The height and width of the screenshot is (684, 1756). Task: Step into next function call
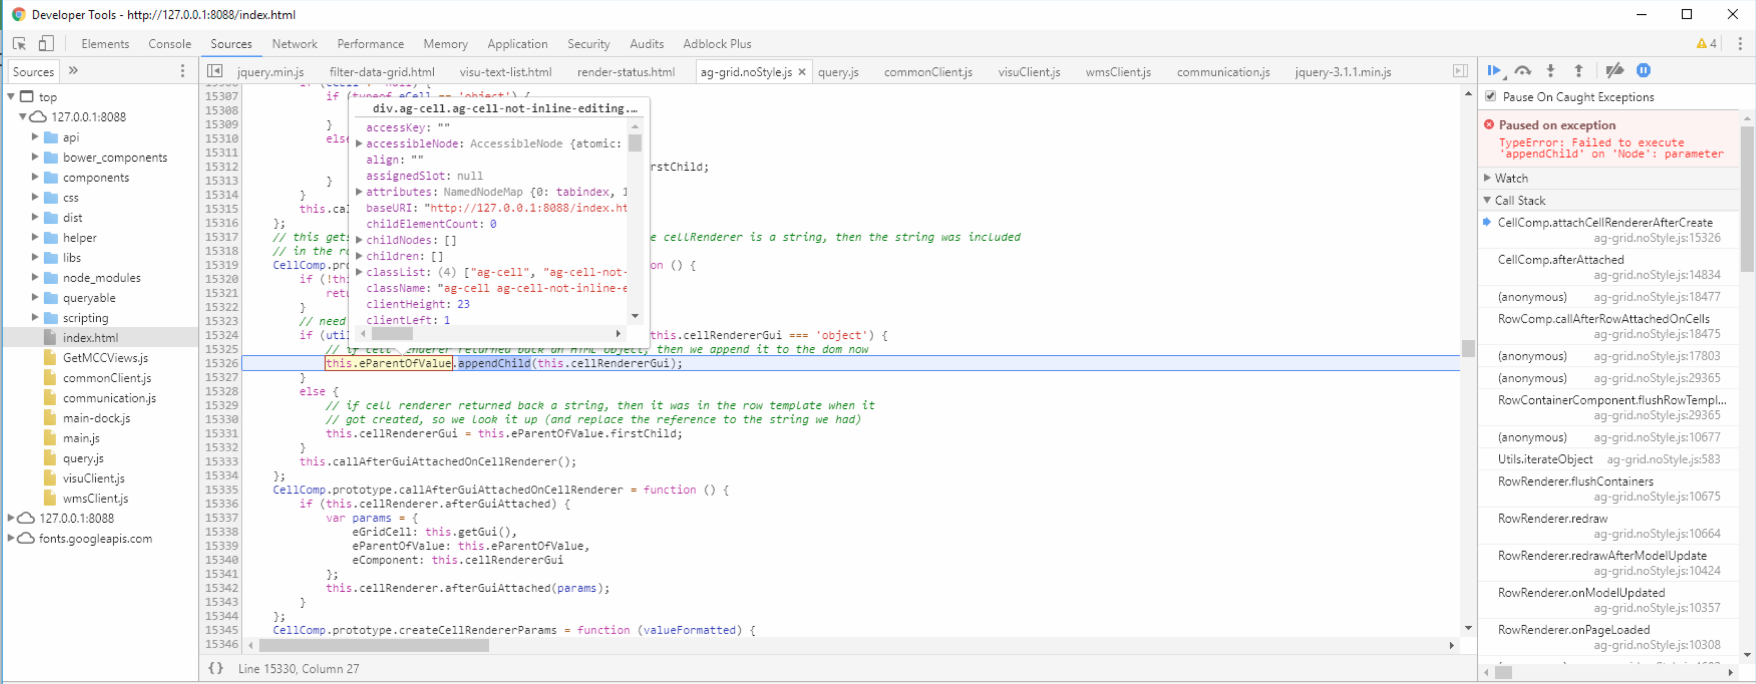1551,71
